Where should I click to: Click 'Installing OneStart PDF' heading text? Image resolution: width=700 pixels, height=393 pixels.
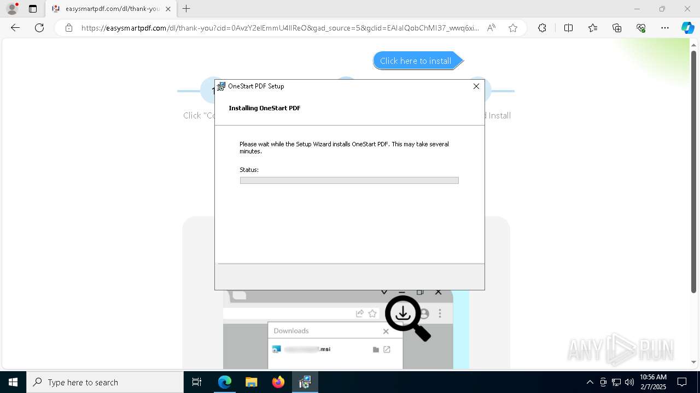[265, 108]
